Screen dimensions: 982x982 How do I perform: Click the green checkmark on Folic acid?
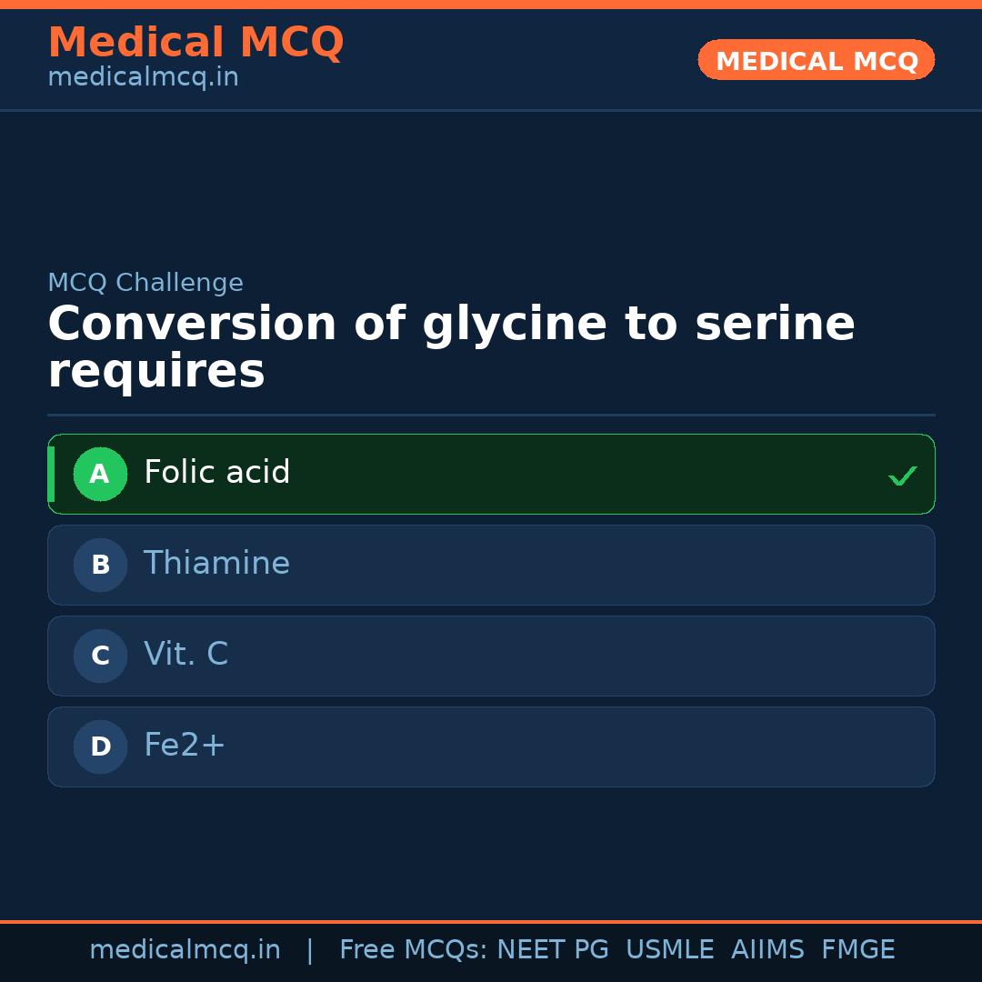[902, 476]
